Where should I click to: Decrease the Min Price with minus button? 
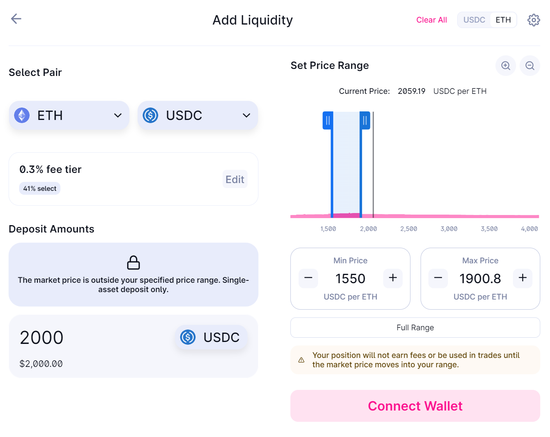(308, 278)
